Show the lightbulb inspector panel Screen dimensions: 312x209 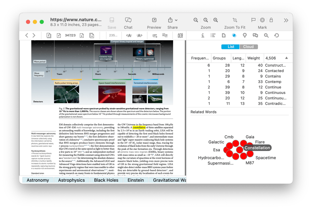(x=245, y=36)
